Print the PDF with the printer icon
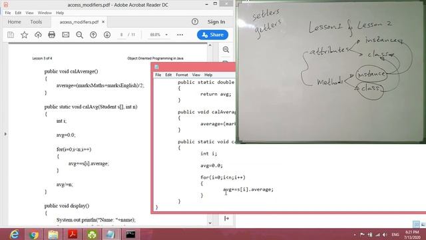This screenshot has height=240, width=426. pos(52,35)
